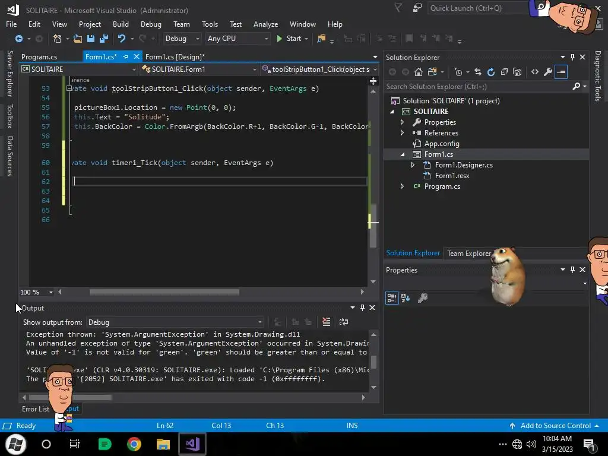The width and height of the screenshot is (608, 456).
Task: Refresh Solution Explorer with the Refresh icon
Action: pos(491,72)
